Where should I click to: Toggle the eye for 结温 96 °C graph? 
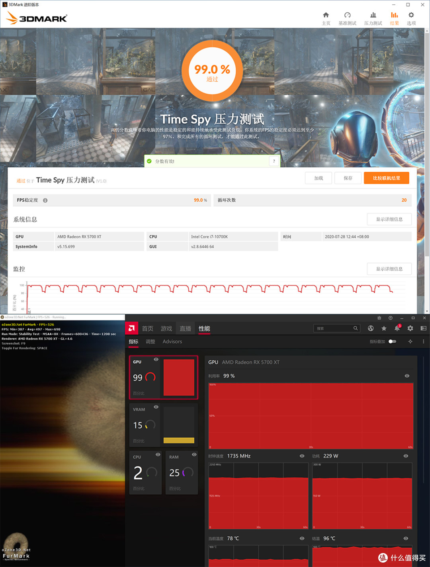tap(406, 538)
